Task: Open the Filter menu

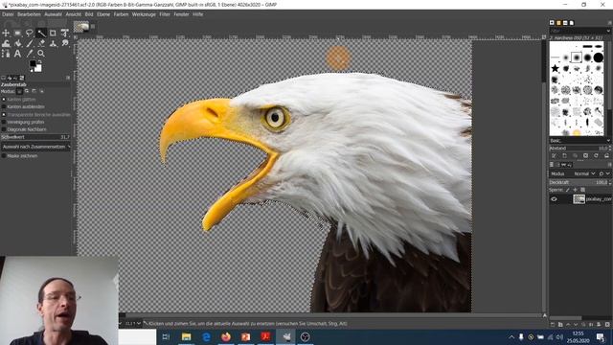Action: tap(165, 14)
